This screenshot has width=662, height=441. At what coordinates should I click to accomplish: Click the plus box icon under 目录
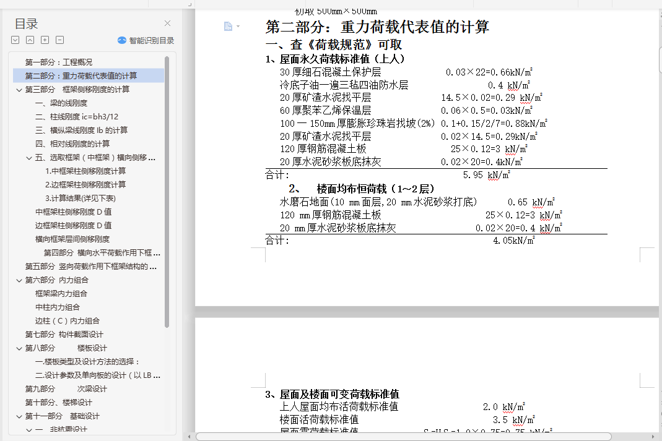(45, 40)
